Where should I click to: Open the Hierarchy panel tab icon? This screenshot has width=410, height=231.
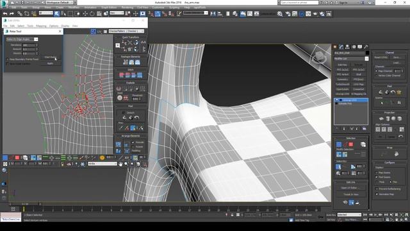tap(347, 47)
